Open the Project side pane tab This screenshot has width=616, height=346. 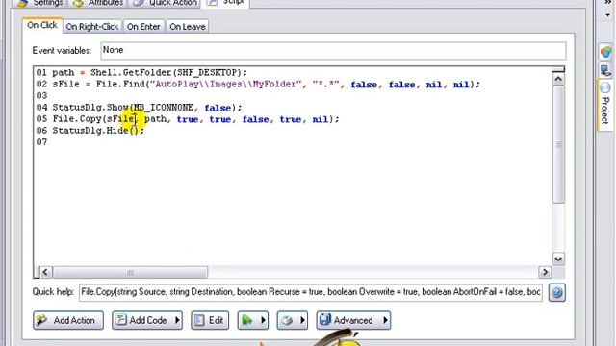[x=605, y=105]
